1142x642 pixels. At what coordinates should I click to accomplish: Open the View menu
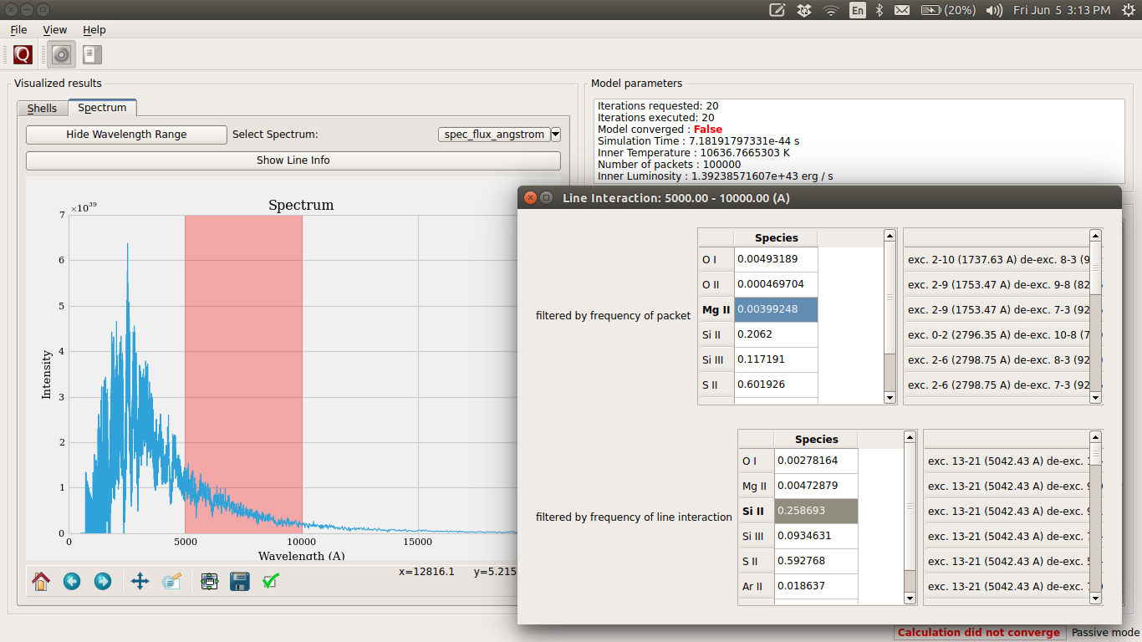click(x=54, y=30)
